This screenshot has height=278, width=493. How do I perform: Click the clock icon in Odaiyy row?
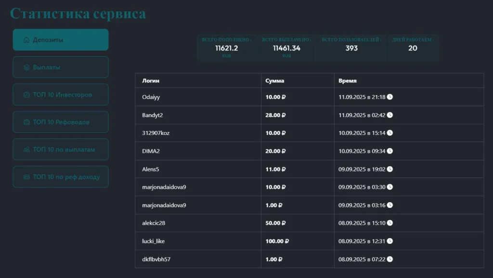pyautogui.click(x=390, y=97)
